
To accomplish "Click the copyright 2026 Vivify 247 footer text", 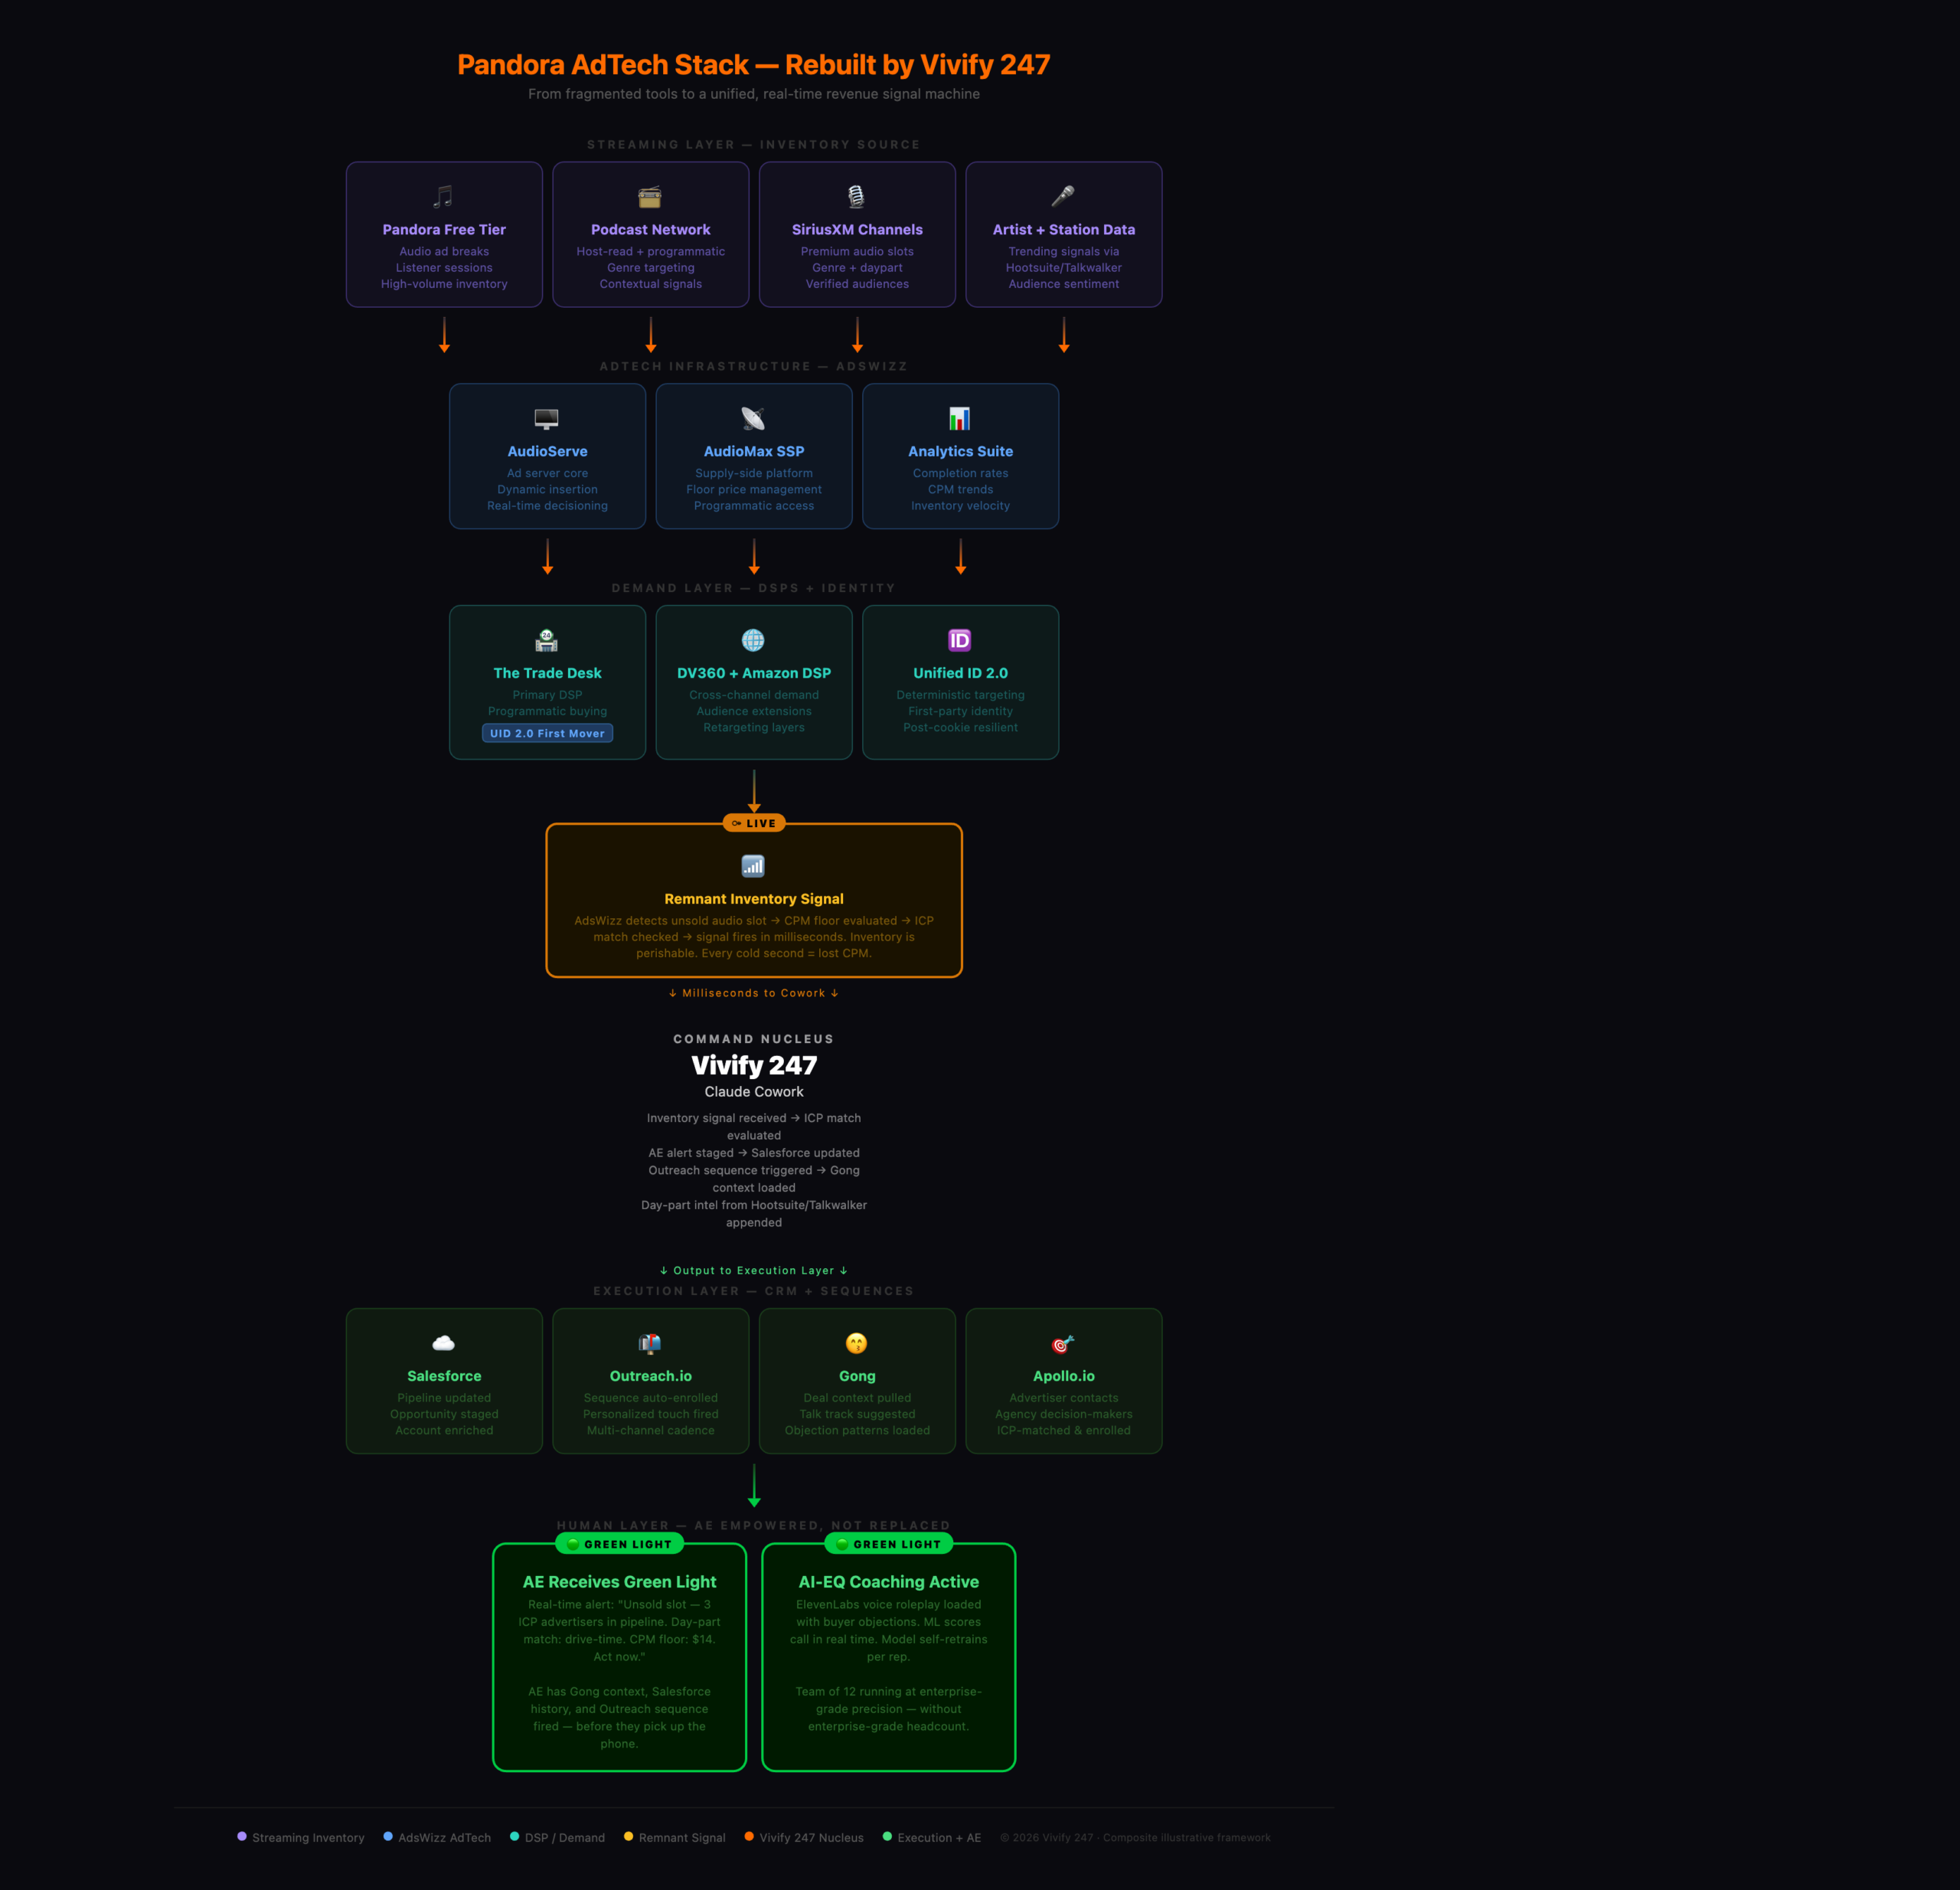I will click(1135, 1837).
